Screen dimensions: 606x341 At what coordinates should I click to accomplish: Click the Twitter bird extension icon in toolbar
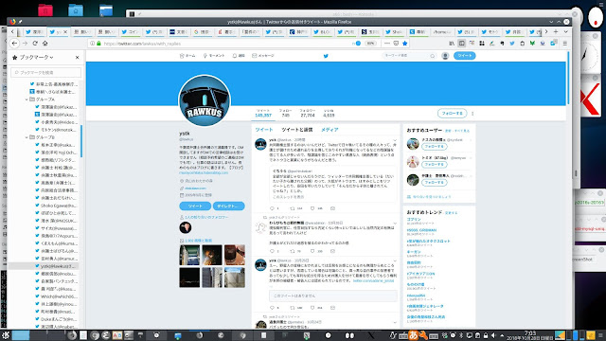(x=512, y=44)
